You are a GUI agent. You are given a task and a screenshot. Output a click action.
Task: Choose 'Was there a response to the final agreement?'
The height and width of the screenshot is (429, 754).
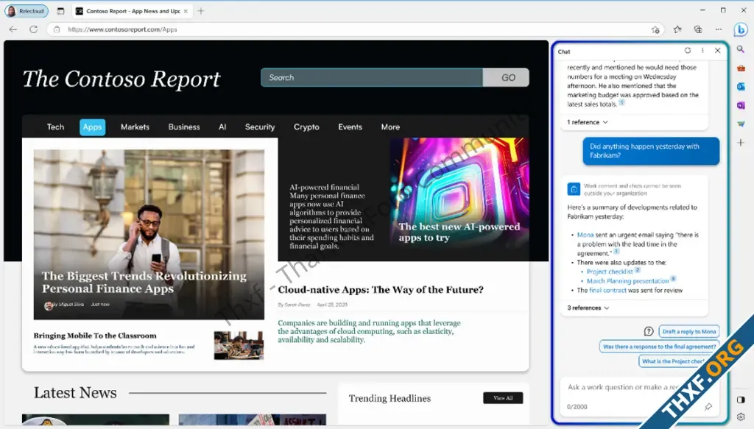(659, 347)
